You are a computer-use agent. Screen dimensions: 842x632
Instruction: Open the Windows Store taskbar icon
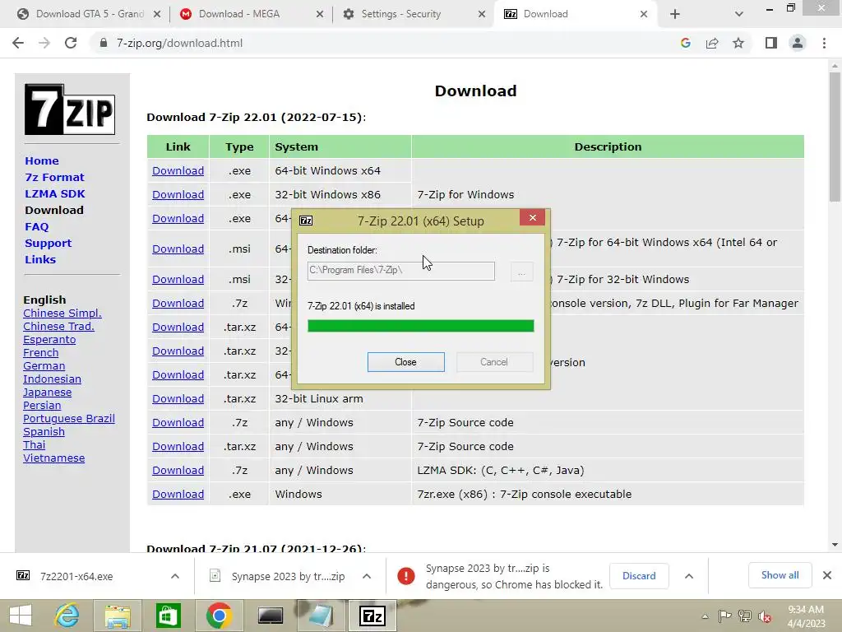click(168, 616)
